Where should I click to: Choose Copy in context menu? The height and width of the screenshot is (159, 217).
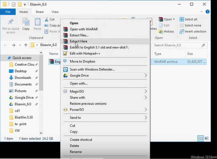point(105,132)
